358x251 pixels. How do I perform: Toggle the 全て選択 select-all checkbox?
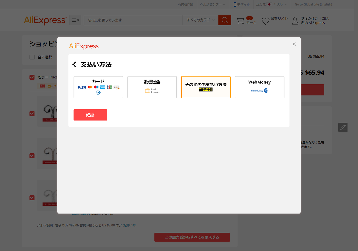(32, 57)
